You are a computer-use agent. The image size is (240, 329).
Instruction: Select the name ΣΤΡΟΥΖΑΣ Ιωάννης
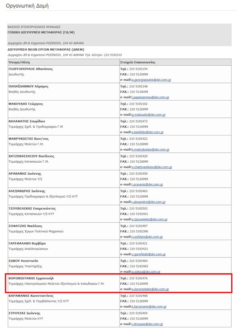[x=24, y=313]
